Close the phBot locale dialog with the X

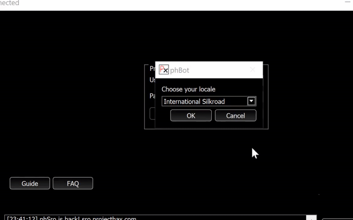252,70
